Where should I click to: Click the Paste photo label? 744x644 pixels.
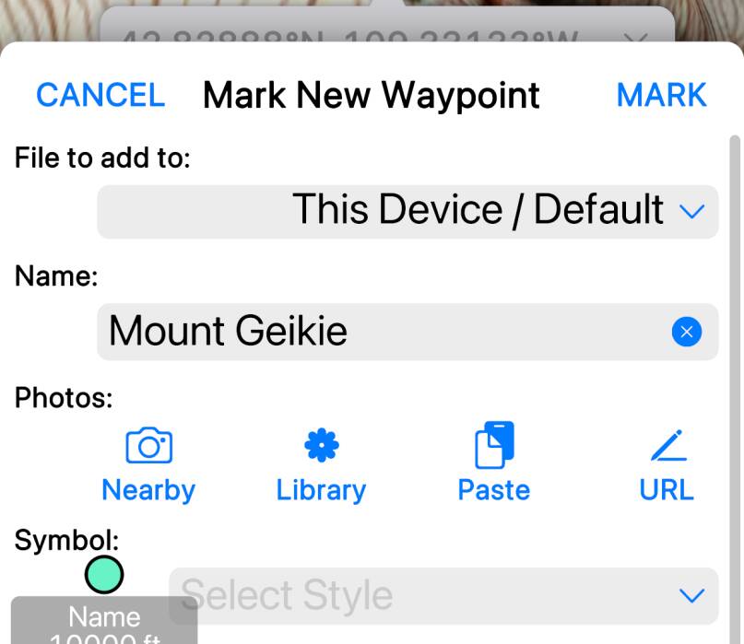click(x=494, y=490)
